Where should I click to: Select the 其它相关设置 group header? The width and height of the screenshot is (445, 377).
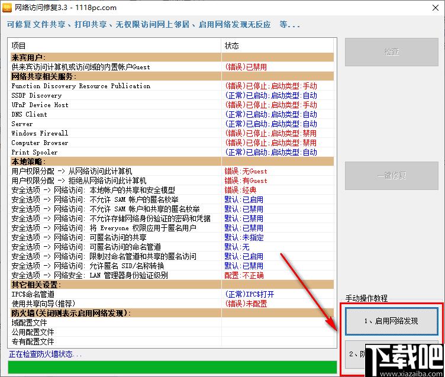172,285
